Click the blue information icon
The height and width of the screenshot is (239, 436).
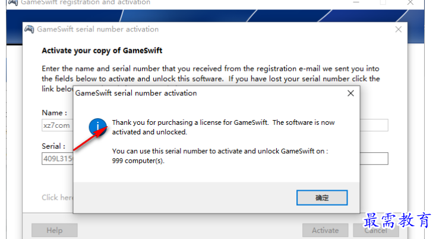click(97, 127)
